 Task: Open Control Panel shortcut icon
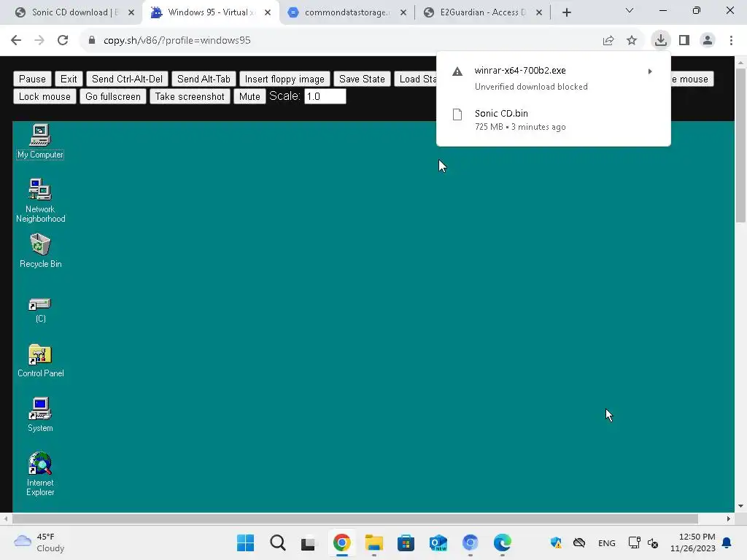(x=40, y=360)
